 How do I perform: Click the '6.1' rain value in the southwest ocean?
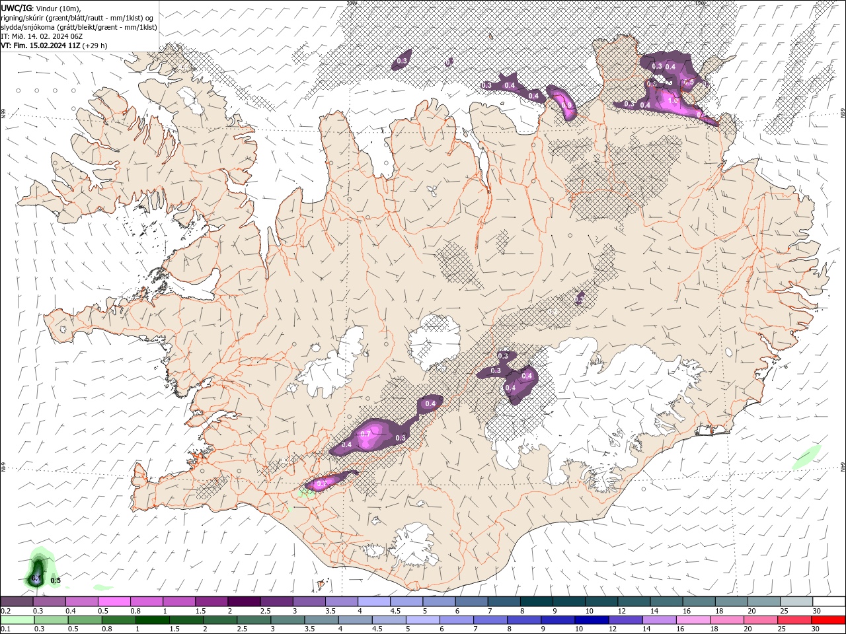(37, 579)
